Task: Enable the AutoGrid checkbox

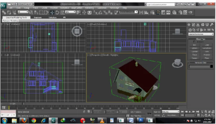Action: (x=194, y=42)
